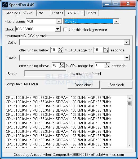Open the Motherboard MSI dropdown arrow

pos(59,21)
